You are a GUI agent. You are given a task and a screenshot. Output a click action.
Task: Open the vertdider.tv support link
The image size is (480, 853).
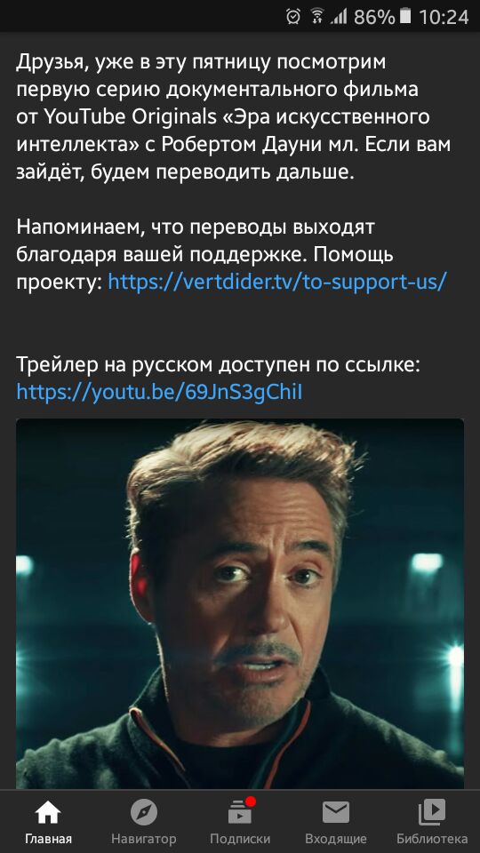click(x=277, y=282)
